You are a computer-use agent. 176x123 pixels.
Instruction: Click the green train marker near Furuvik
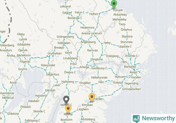[x=114, y=4]
